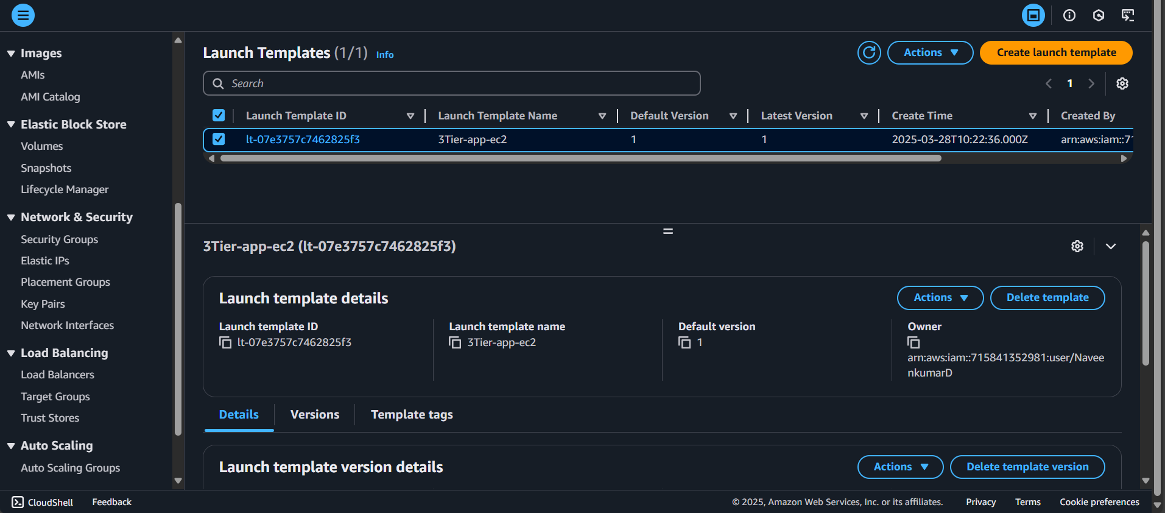Open Snapshots in the sidebar
The height and width of the screenshot is (513, 1165).
click(x=46, y=168)
